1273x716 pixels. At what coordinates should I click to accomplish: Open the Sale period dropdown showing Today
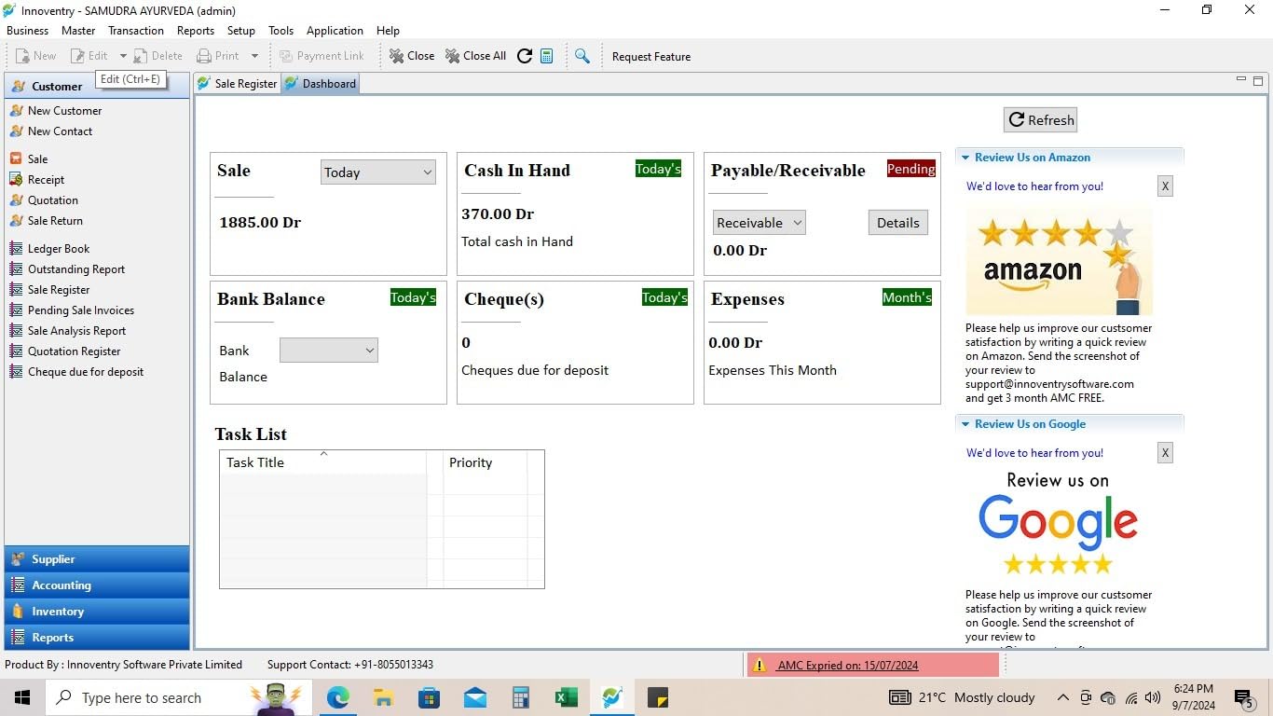(x=377, y=172)
